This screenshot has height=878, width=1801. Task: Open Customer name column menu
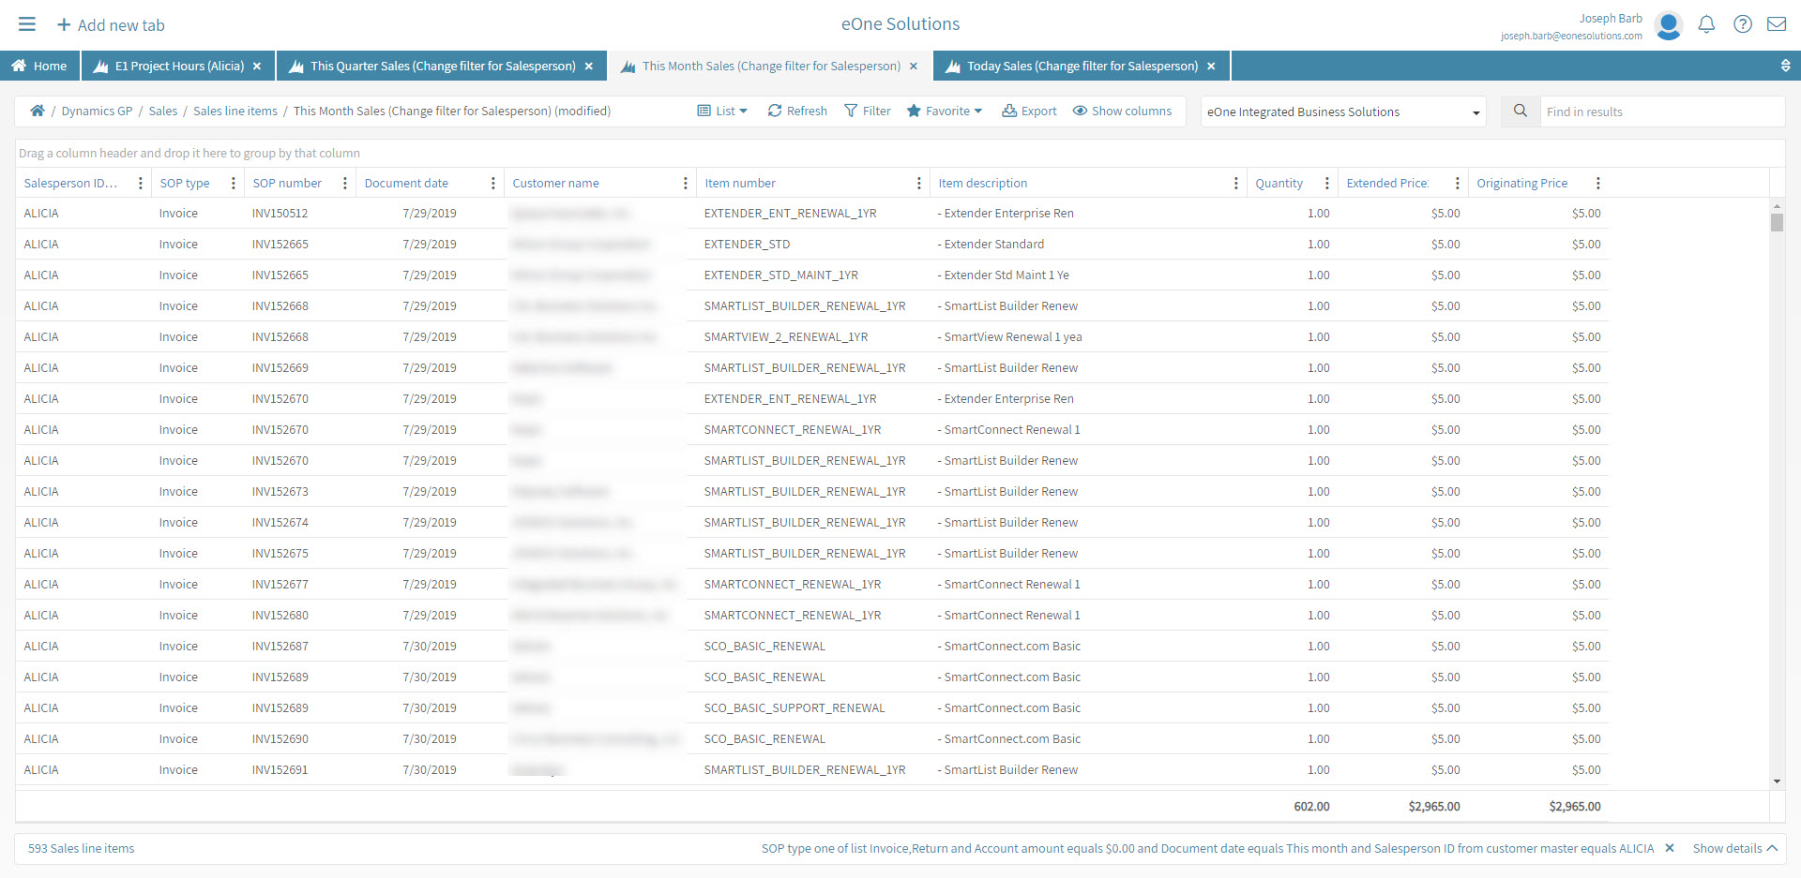(x=686, y=184)
